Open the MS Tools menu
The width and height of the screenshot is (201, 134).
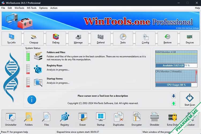(x=32, y=8)
